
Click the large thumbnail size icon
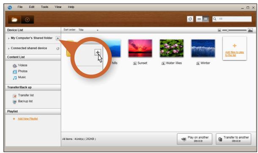tap(250, 30)
